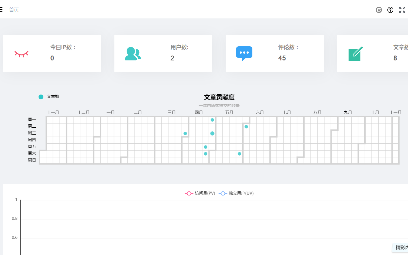Select the 用户数 value 2
This screenshot has width=408, height=255.
(172, 58)
